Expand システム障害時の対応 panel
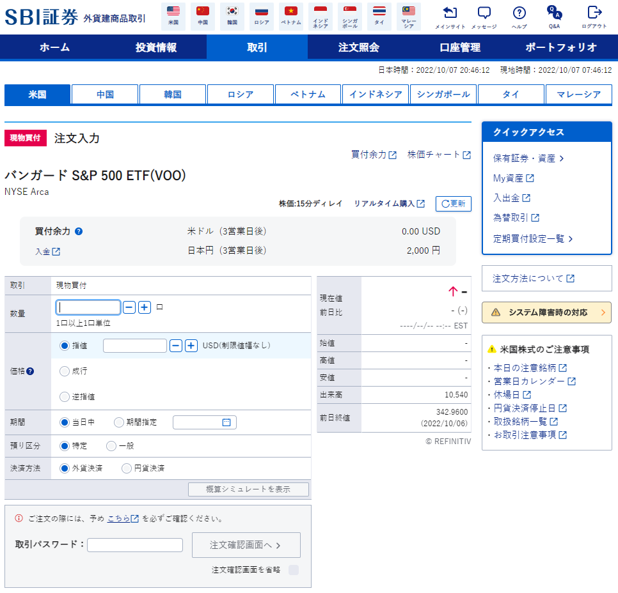 click(546, 312)
